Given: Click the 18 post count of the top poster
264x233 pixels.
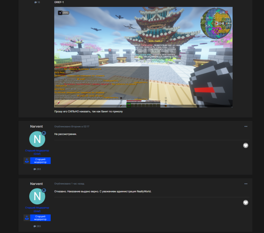Looking at the screenshot, I should pos(37,2).
